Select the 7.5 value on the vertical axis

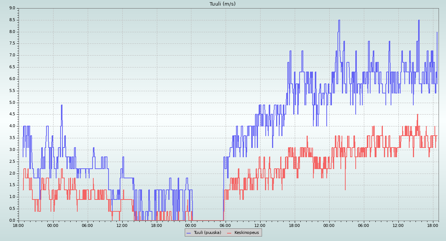12,43
